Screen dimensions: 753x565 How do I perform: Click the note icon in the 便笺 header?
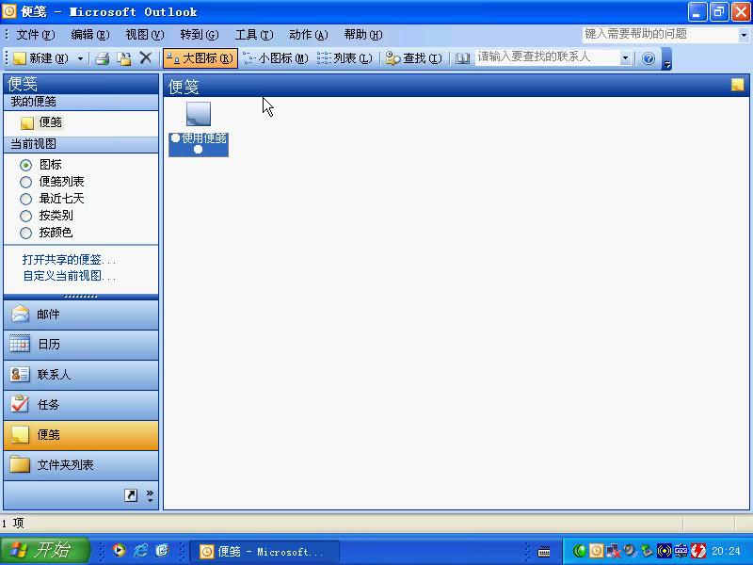pos(737,85)
